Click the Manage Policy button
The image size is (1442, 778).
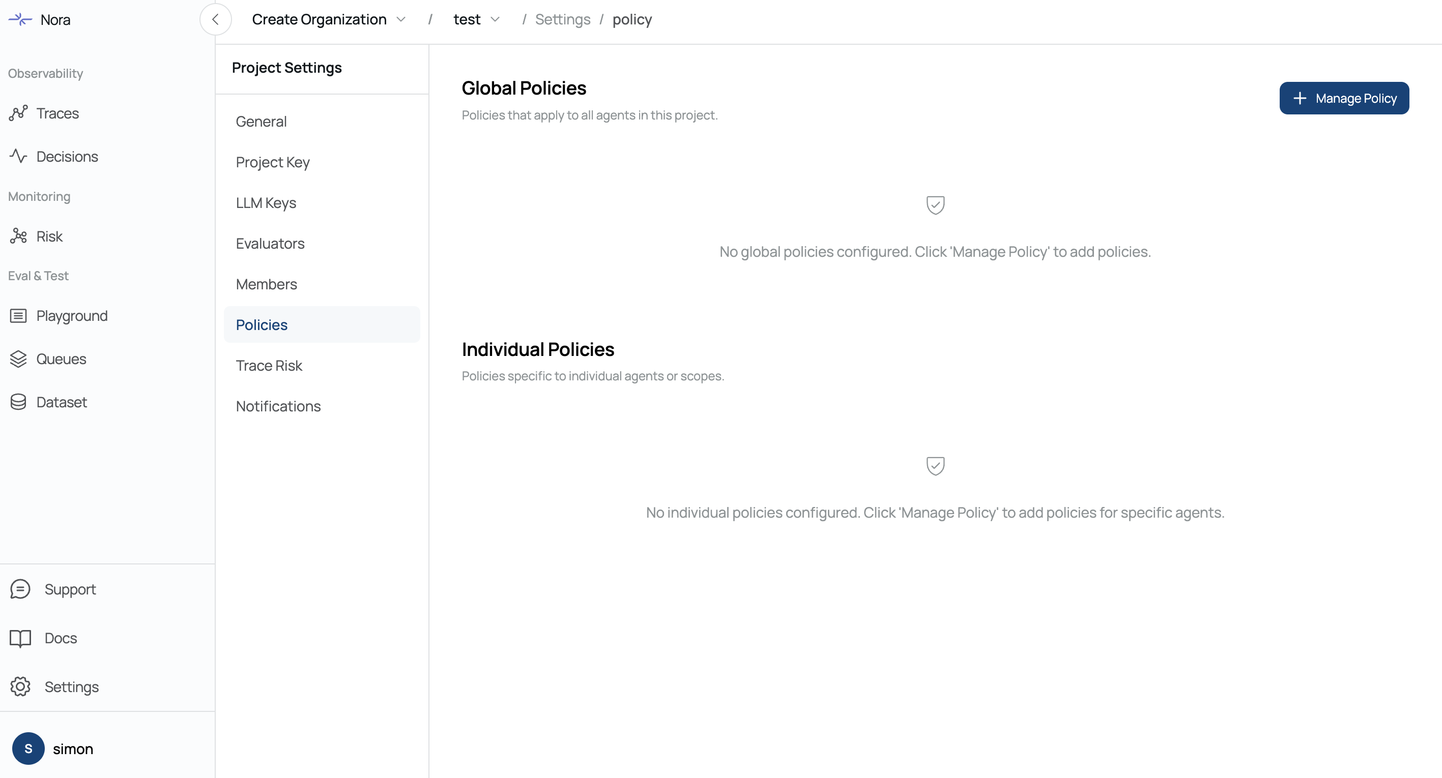pyautogui.click(x=1343, y=99)
